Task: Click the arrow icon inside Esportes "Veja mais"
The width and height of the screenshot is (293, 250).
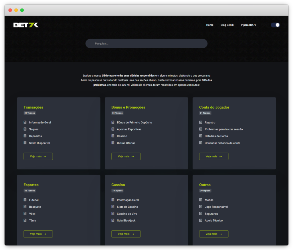Action: [x=46, y=234]
